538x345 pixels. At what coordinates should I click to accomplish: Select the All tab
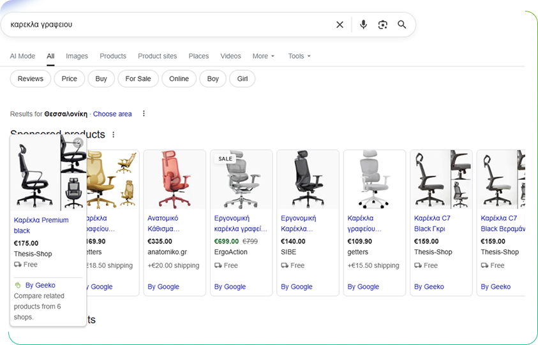pos(50,56)
